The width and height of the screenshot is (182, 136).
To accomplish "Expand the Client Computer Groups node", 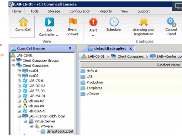I will click(x=13, y=60).
